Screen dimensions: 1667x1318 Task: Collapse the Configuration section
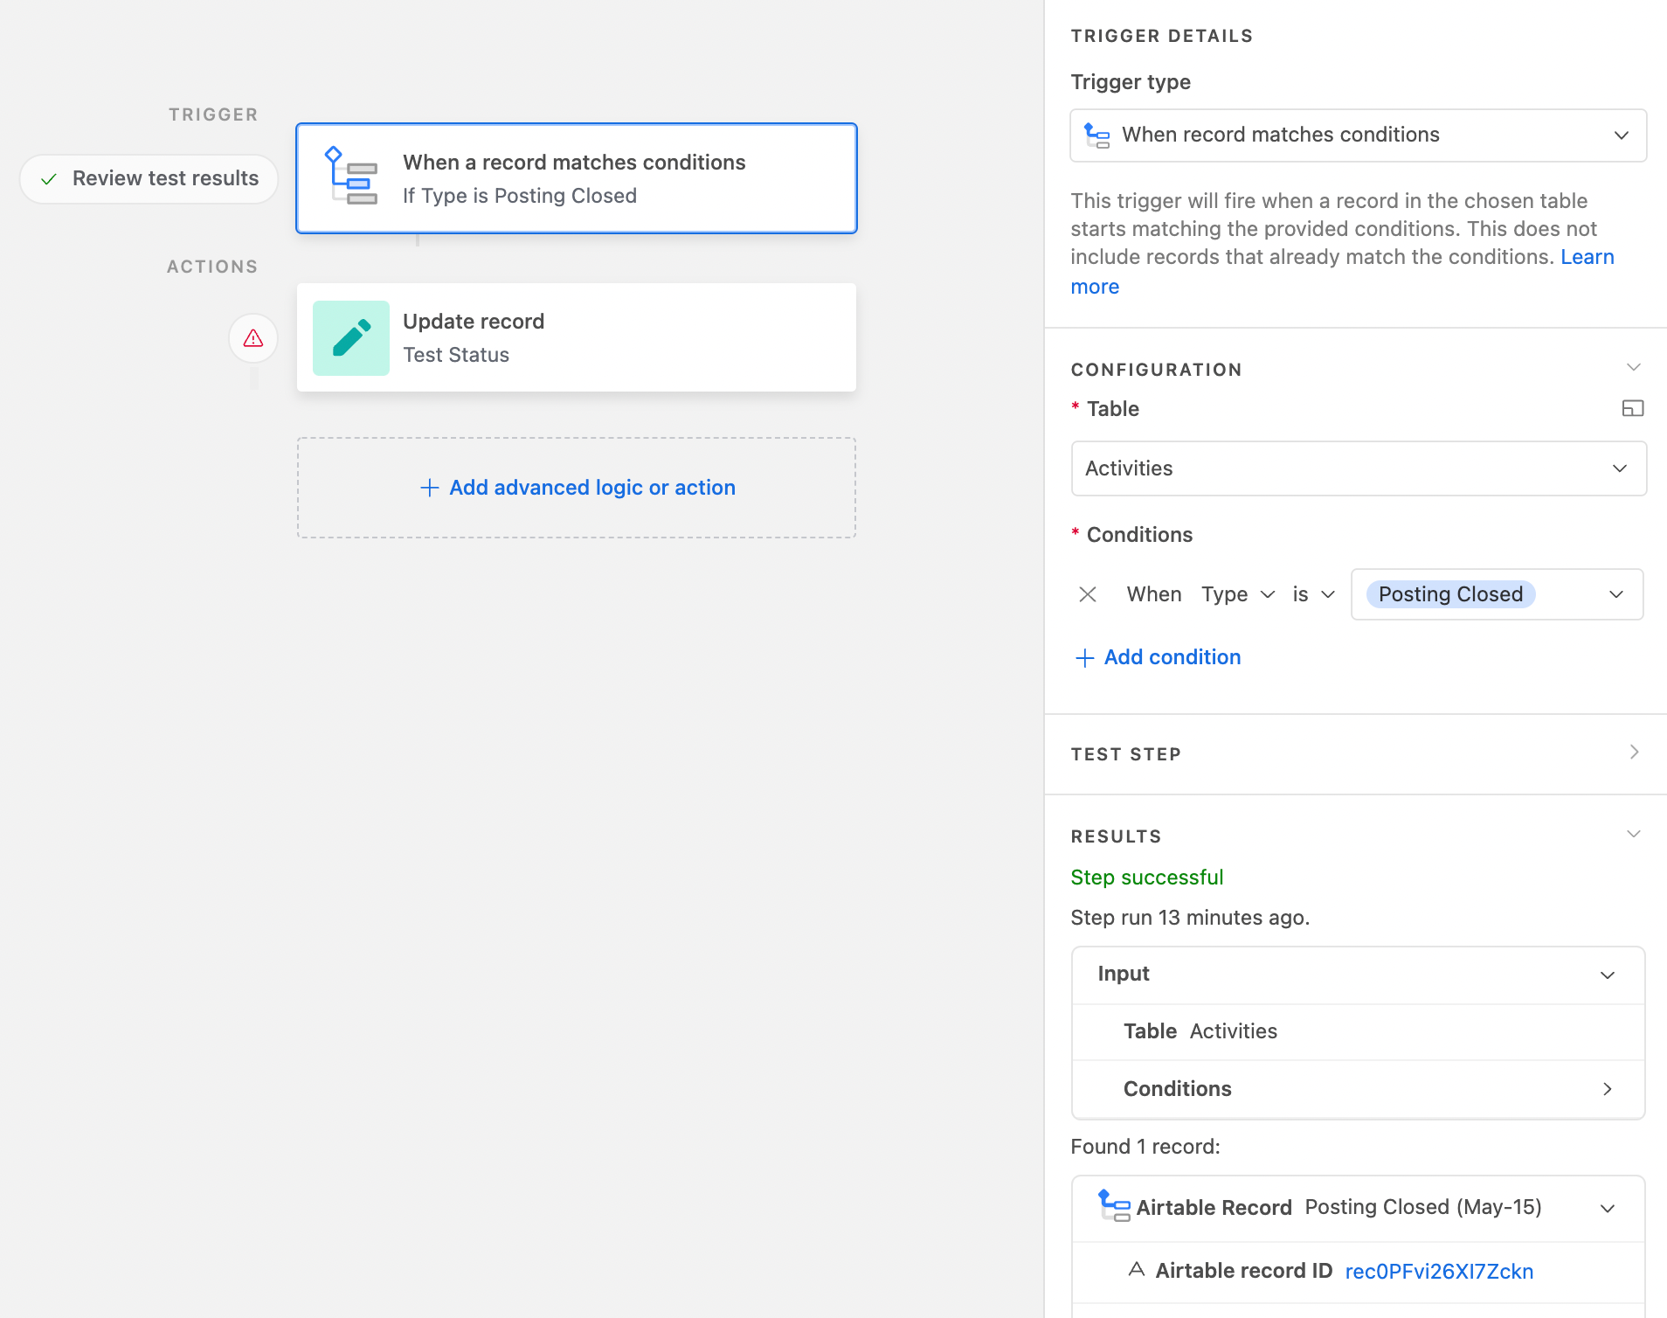tap(1633, 367)
